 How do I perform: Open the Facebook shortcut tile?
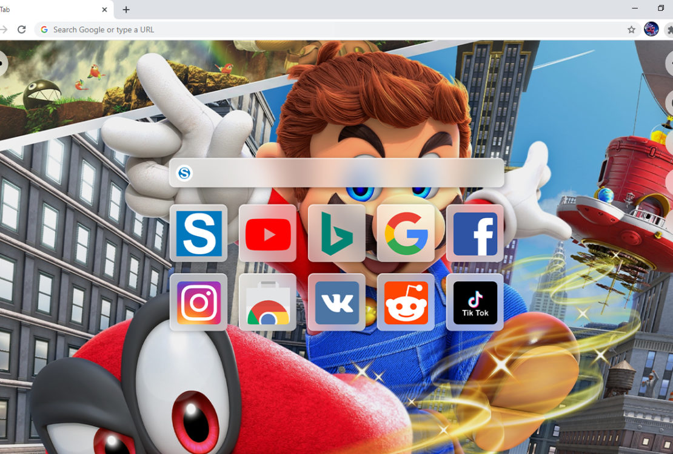click(475, 233)
